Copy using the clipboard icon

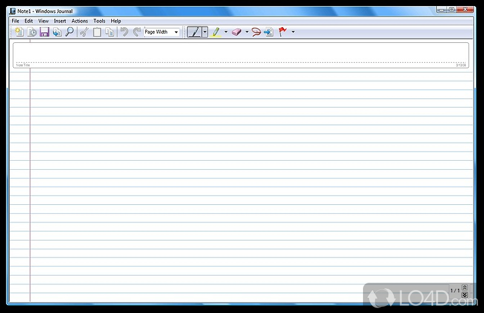97,32
